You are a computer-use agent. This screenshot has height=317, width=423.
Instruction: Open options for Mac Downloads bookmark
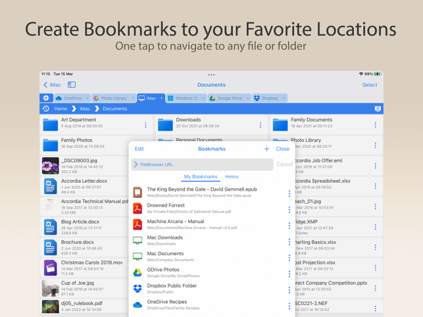coord(289,241)
